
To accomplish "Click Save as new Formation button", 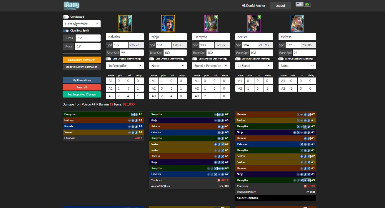I will point(82,60).
